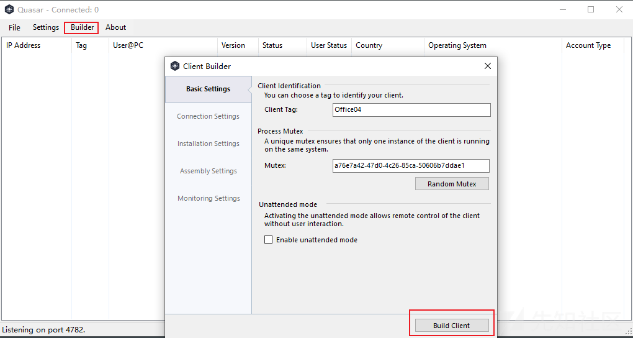Generate a Random Mutex

click(x=452, y=184)
